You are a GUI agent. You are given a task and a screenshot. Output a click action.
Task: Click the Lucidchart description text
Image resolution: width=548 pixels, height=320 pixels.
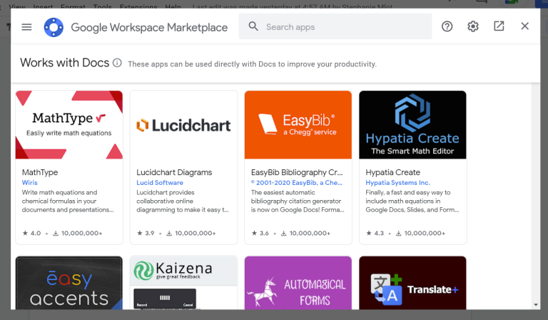pyautogui.click(x=183, y=201)
